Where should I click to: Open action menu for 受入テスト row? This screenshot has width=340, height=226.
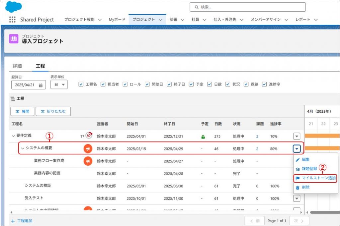pyautogui.click(x=297, y=198)
